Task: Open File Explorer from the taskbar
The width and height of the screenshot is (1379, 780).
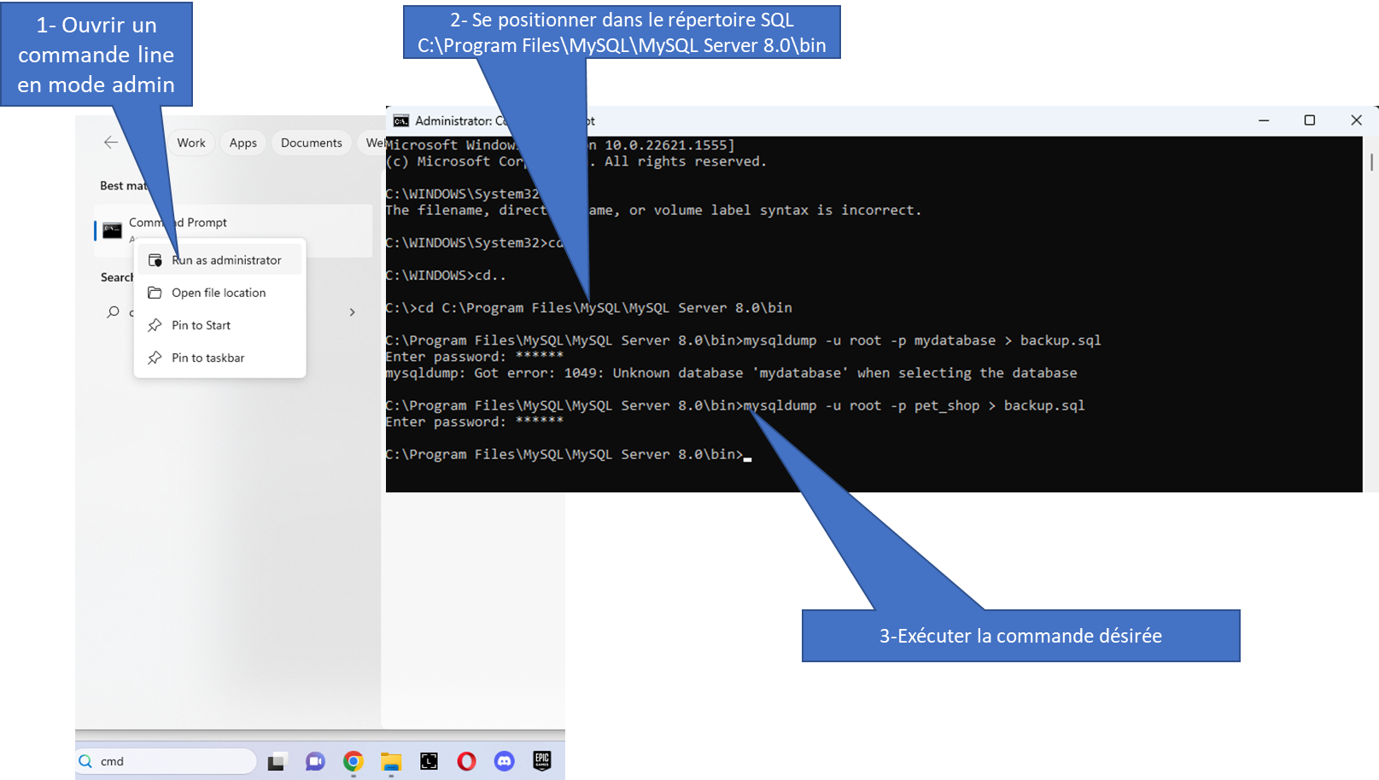Action: click(x=391, y=761)
